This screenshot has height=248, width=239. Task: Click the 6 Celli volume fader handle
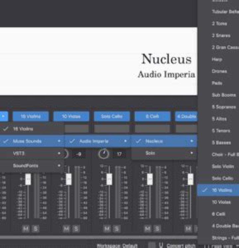tap(150, 179)
